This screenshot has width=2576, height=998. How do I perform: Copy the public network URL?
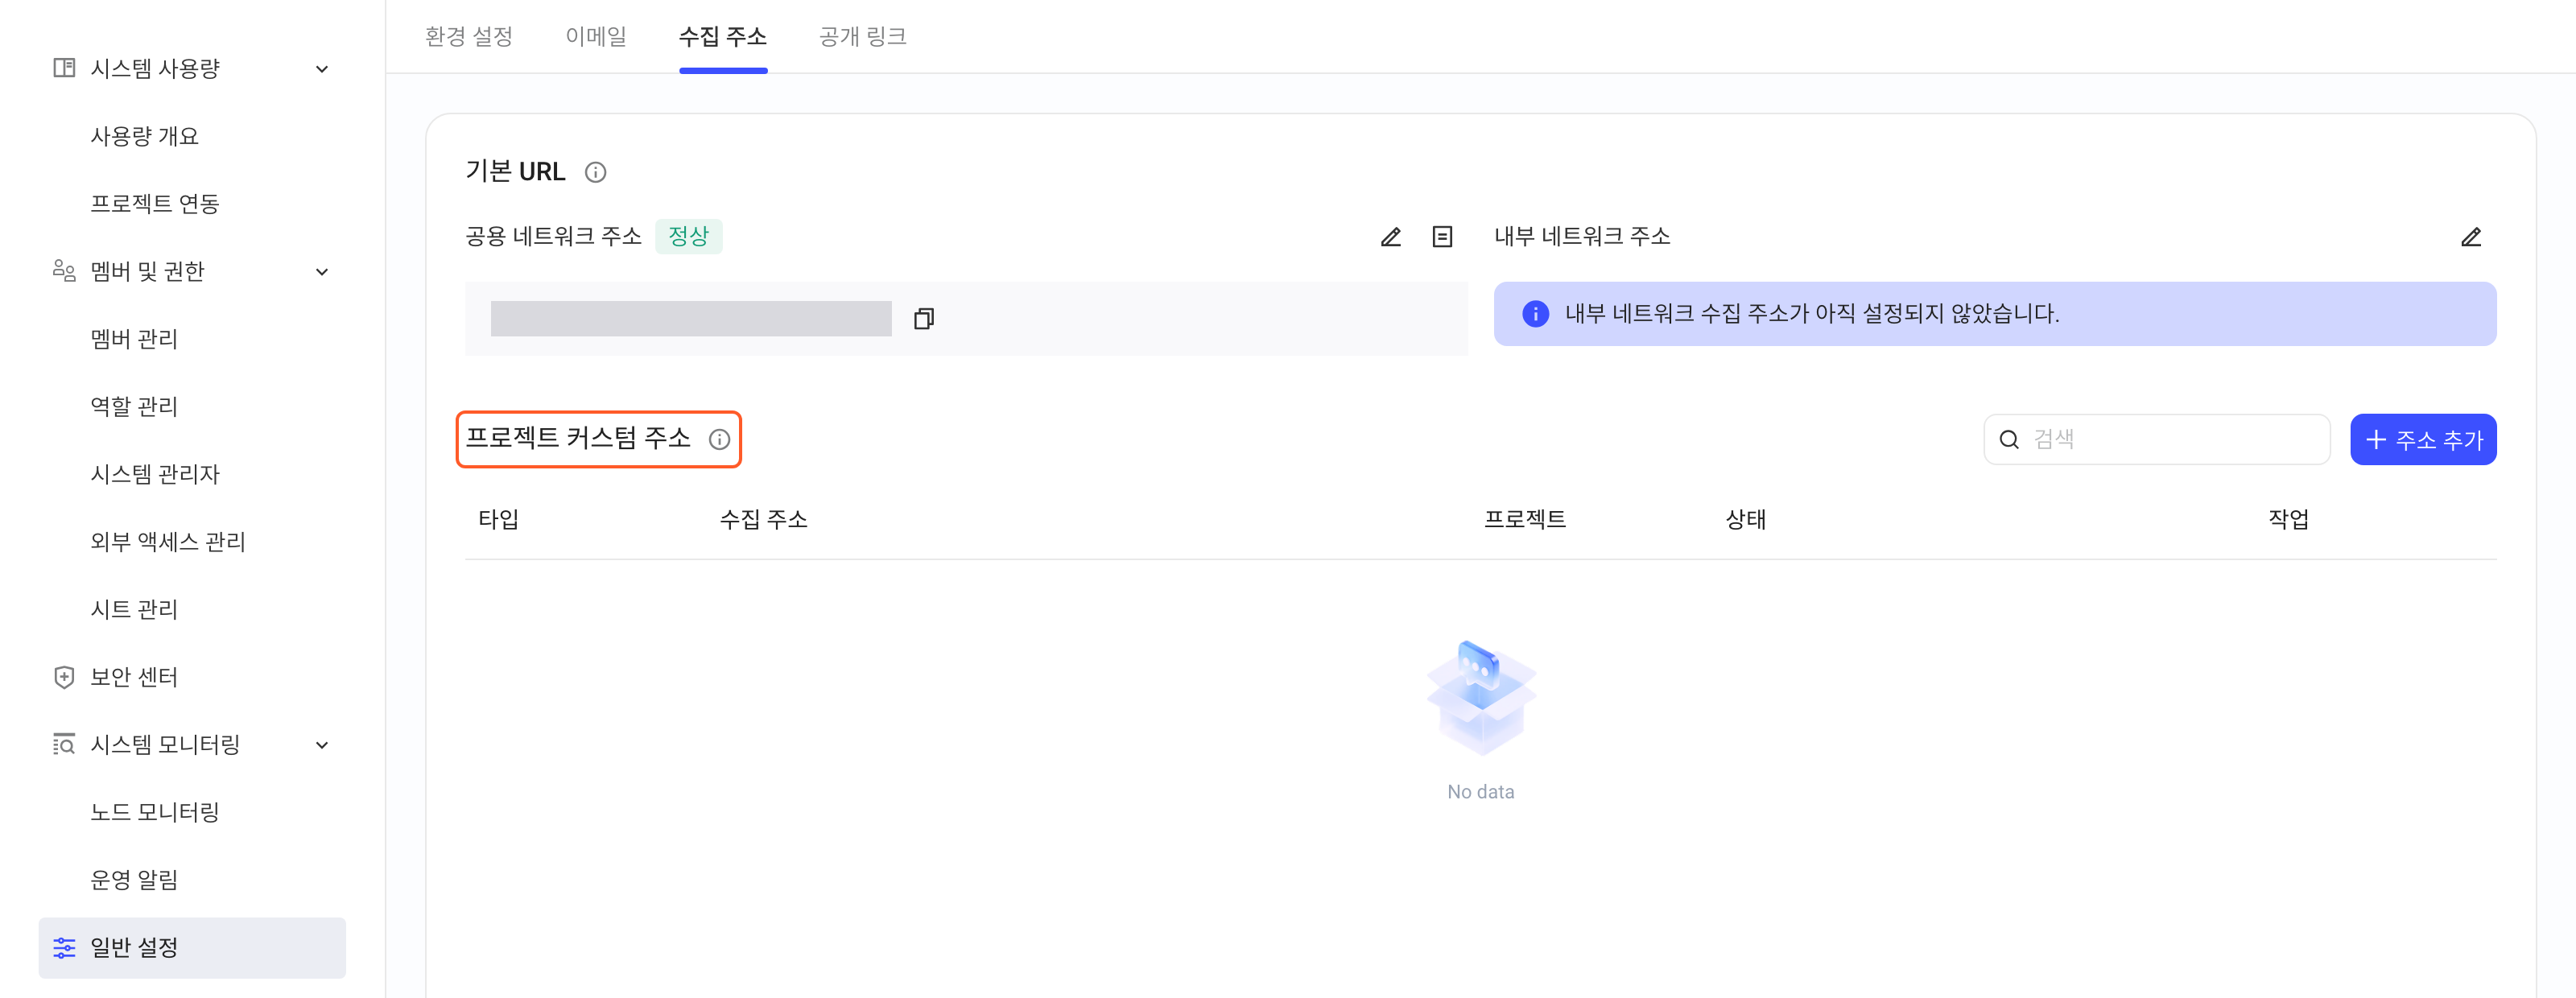[923, 319]
